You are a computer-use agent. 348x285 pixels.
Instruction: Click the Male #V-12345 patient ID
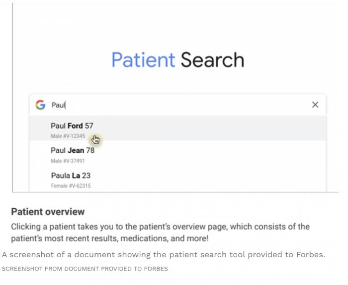click(68, 136)
